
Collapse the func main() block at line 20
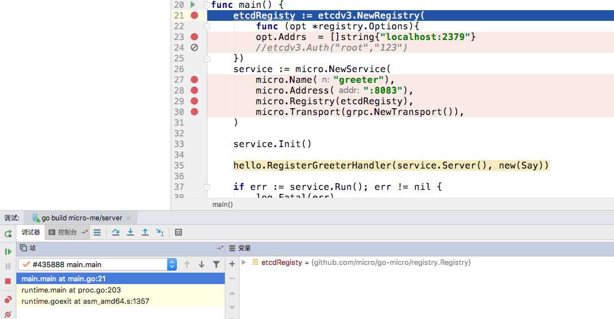(x=207, y=5)
